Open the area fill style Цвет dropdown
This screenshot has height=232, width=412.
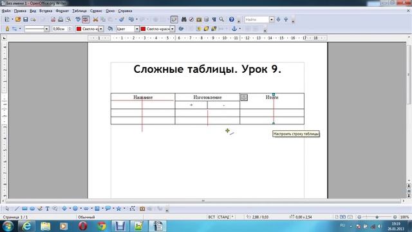[137, 28]
